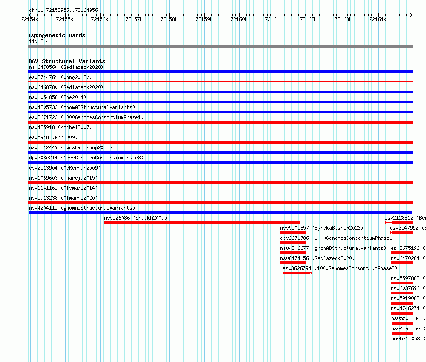Click the Cytogenetic Bands track title
Viewport: 426px width, 362px height.
(57, 35)
